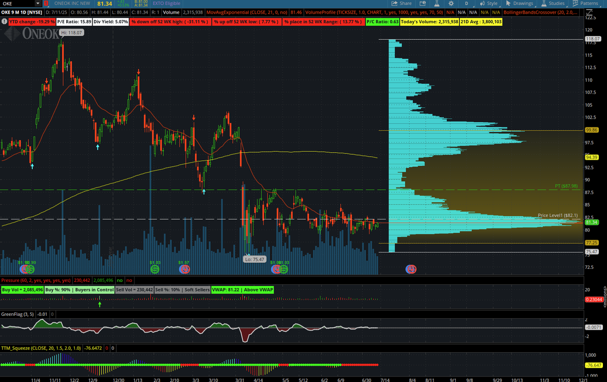This screenshot has height=382, width=607.
Task: Click the TTM_Squeeze study label
Action: pyautogui.click(x=42, y=348)
